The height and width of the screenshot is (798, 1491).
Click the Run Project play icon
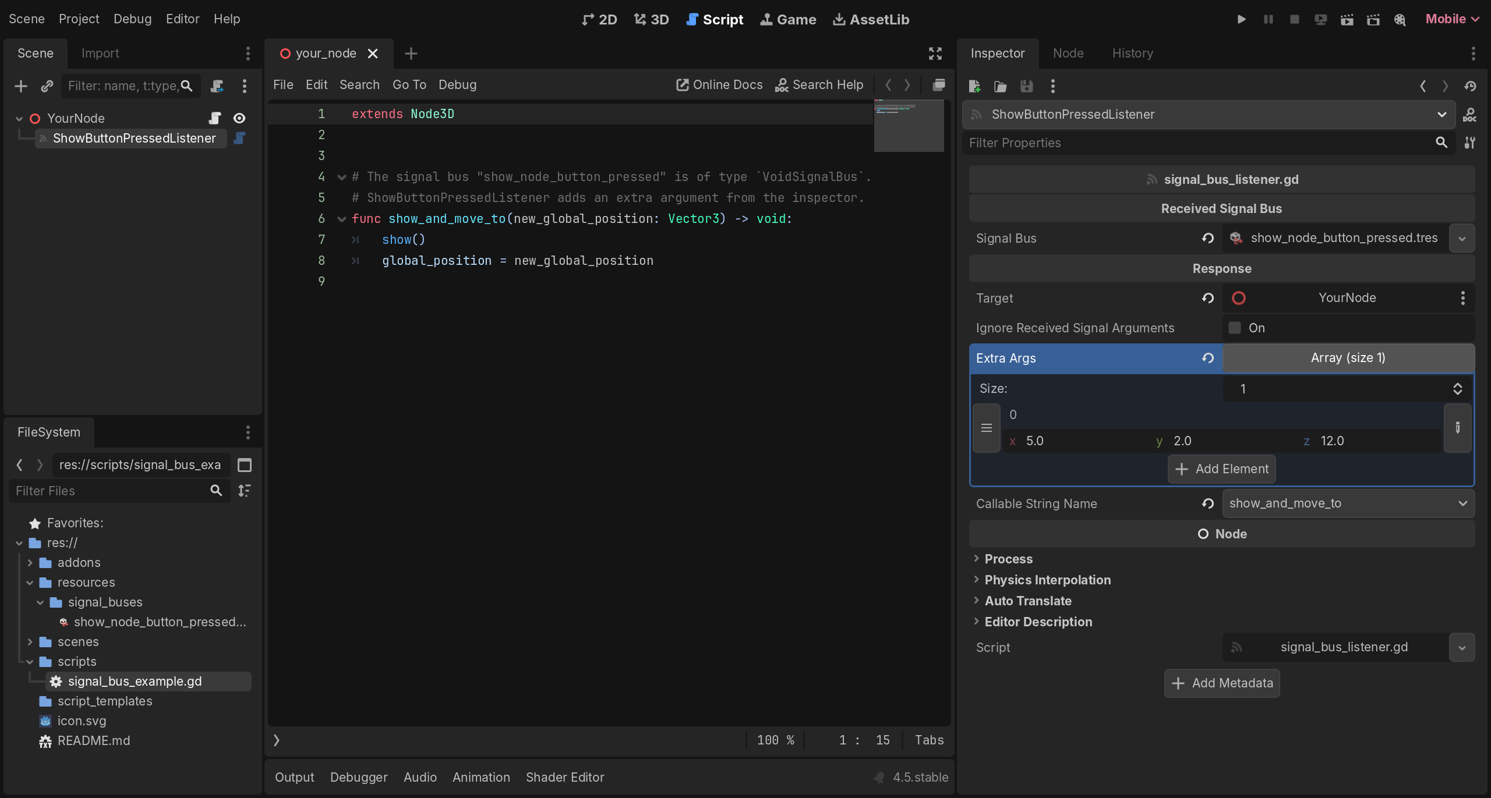pos(1241,19)
